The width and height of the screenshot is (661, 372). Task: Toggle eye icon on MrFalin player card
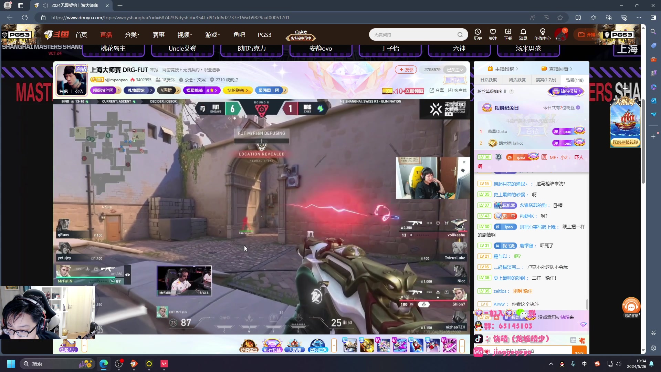[127, 275]
